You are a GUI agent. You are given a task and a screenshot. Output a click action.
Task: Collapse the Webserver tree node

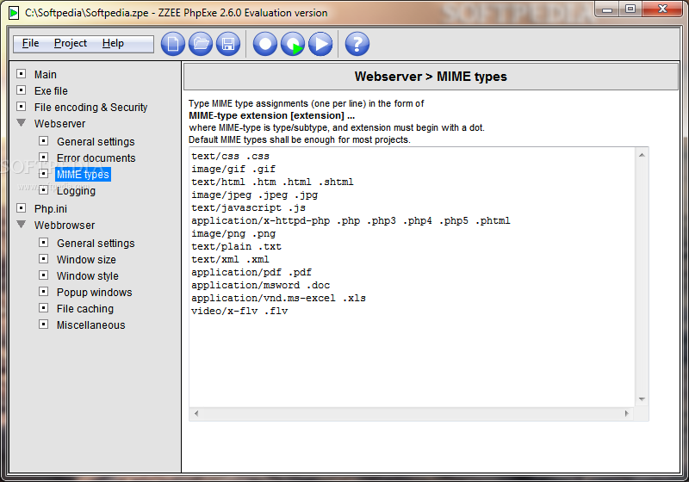click(21, 123)
